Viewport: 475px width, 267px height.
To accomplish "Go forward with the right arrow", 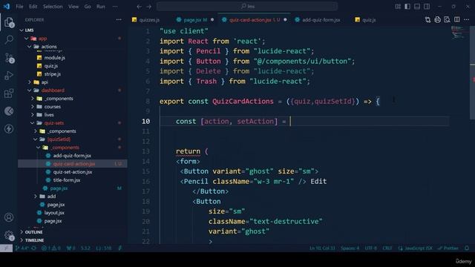I will (x=148, y=7).
